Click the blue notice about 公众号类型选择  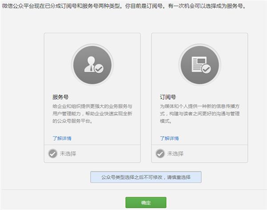pyautogui.click(x=146, y=177)
